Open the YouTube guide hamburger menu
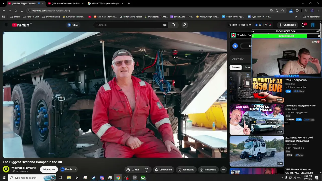The width and height of the screenshot is (322, 181). [x=6, y=25]
